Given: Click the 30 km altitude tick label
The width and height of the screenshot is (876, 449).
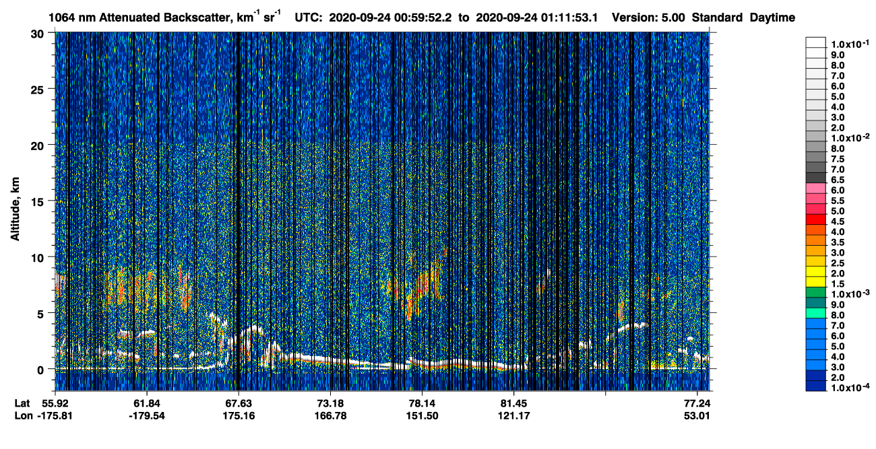Looking at the screenshot, I should point(36,33).
